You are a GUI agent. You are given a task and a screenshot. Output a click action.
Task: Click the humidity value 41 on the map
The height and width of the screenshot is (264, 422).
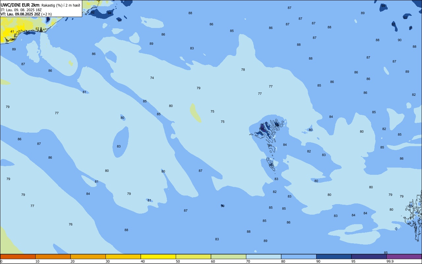point(12,32)
